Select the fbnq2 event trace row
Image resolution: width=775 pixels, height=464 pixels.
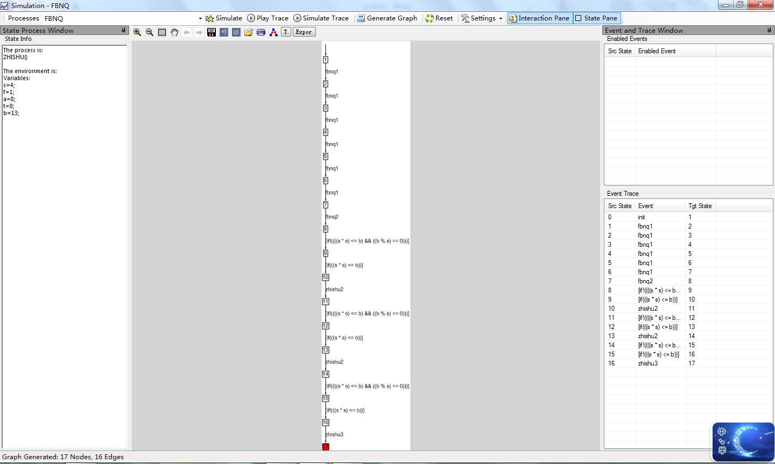[688, 281]
